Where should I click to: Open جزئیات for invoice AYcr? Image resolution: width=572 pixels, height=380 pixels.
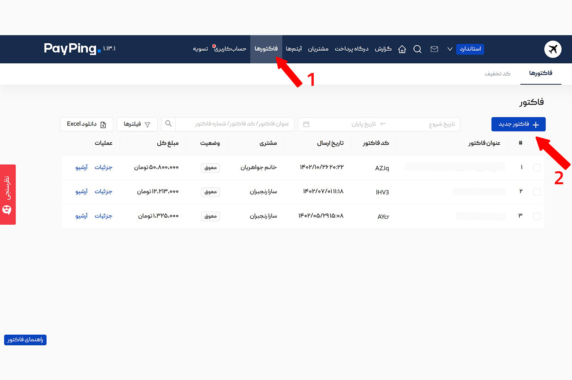click(x=103, y=216)
